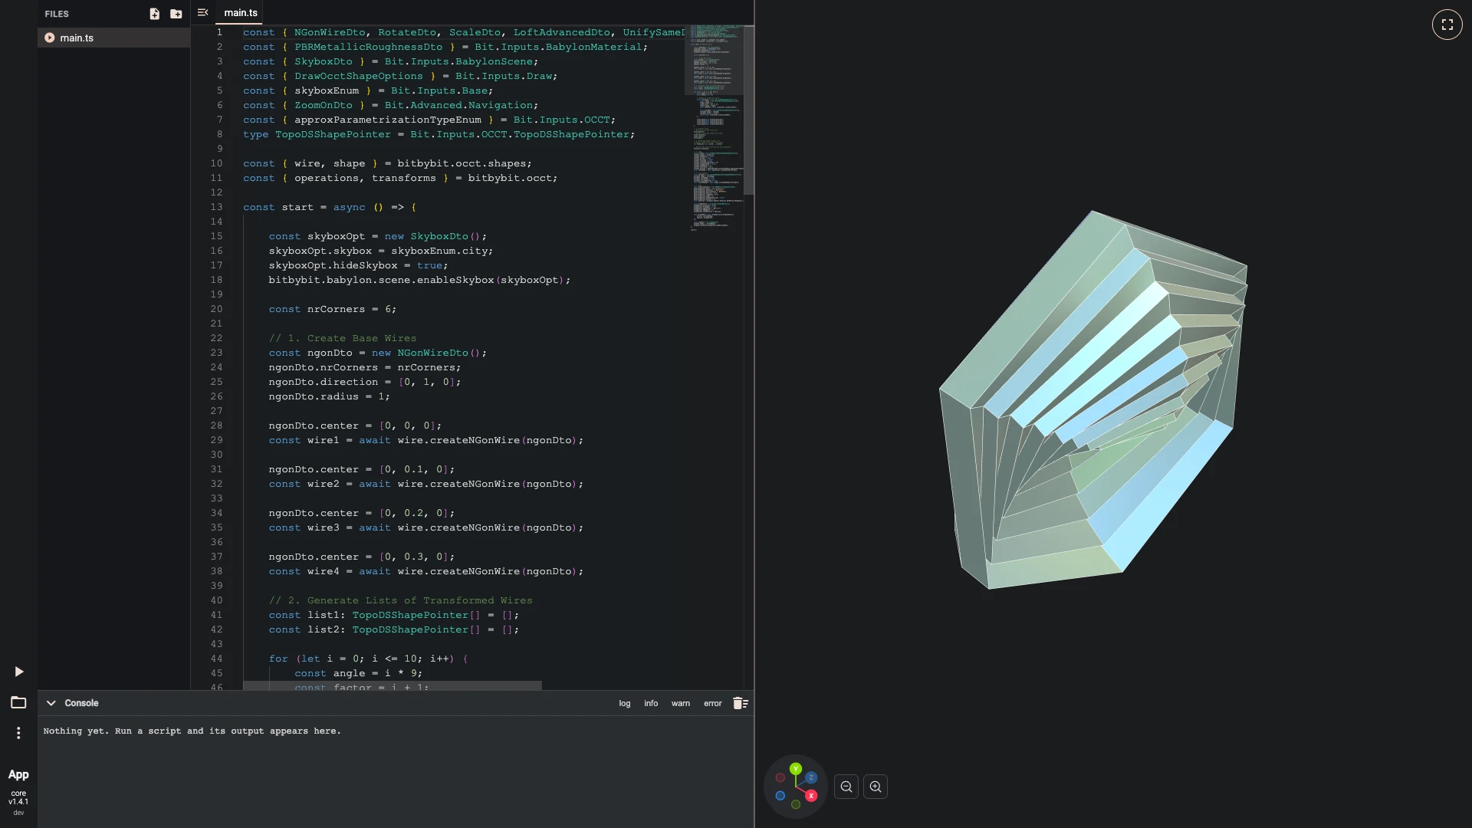Snap view to the green Y axis
Image resolution: width=1472 pixels, height=828 pixels.
796,768
